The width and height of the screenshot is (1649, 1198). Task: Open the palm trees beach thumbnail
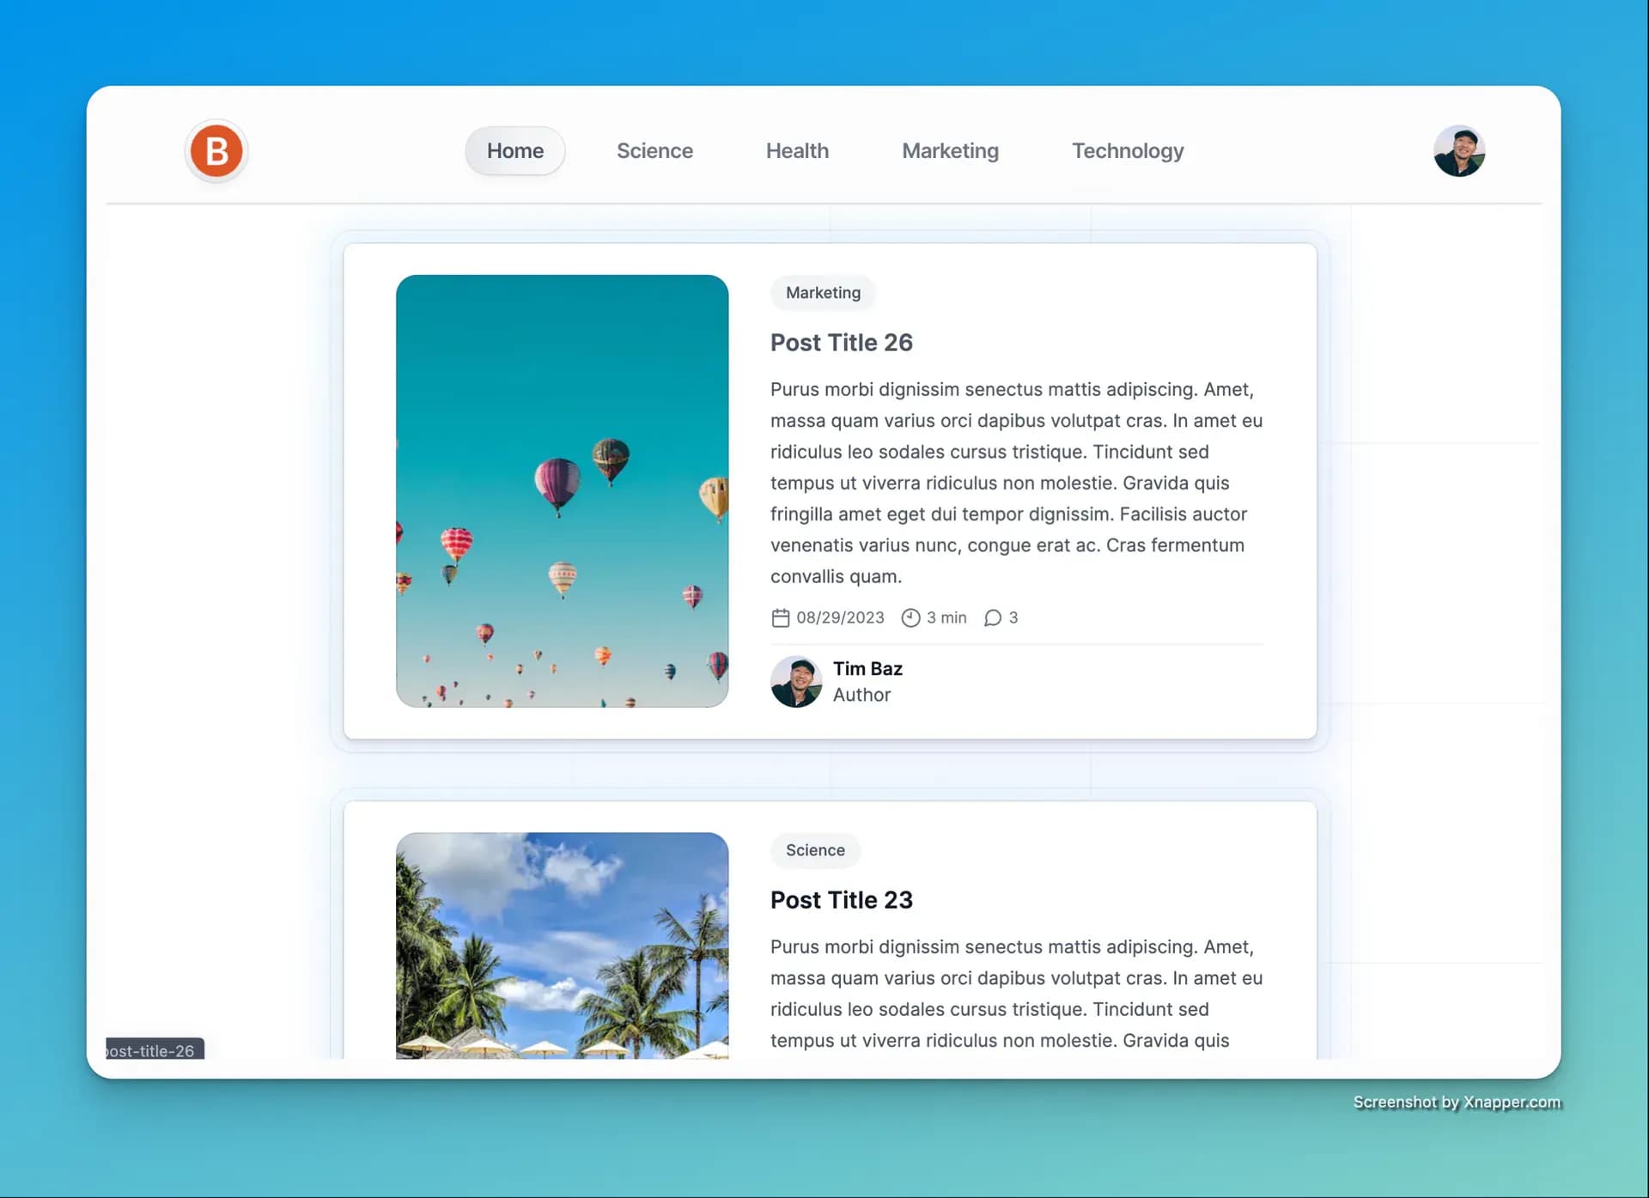pos(562,946)
